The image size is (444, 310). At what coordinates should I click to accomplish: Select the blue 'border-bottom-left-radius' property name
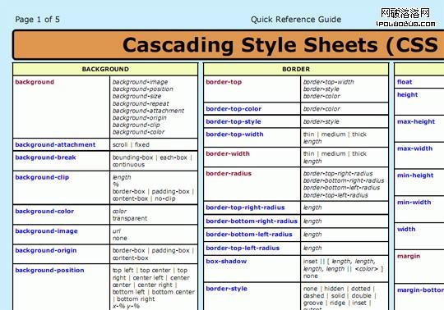click(249, 235)
